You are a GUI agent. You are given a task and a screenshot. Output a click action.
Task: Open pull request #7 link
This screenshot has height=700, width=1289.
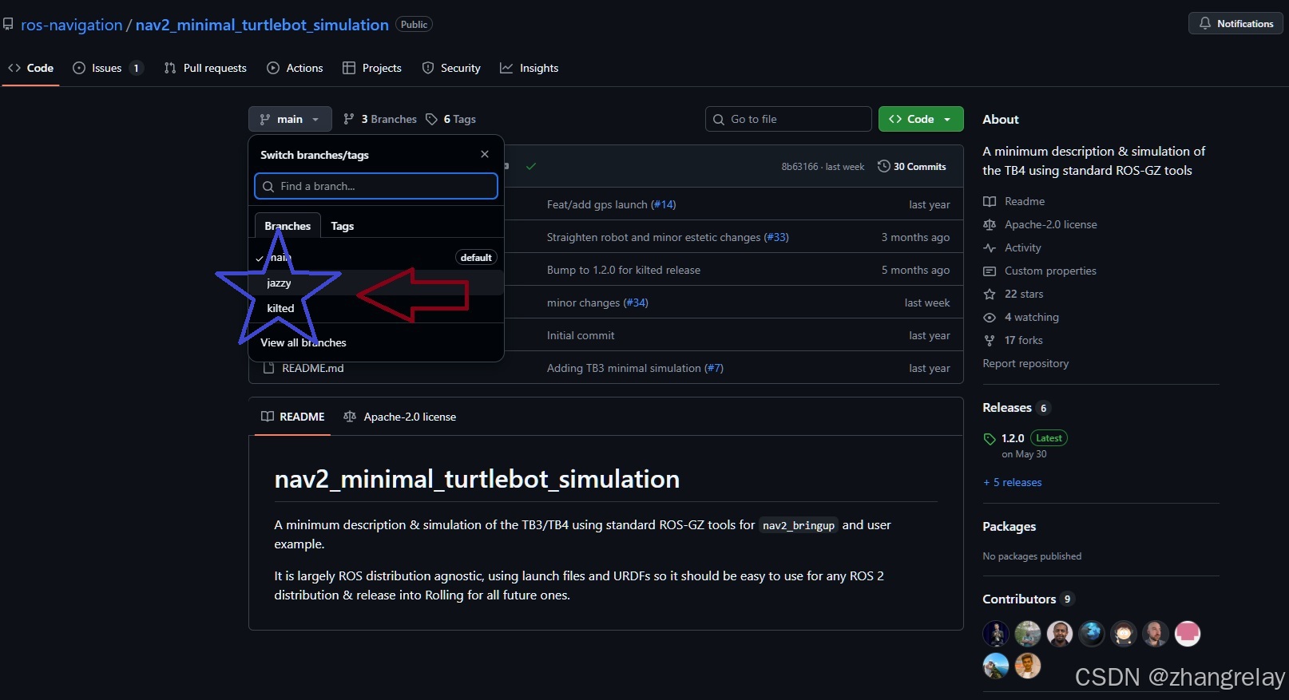pos(714,368)
